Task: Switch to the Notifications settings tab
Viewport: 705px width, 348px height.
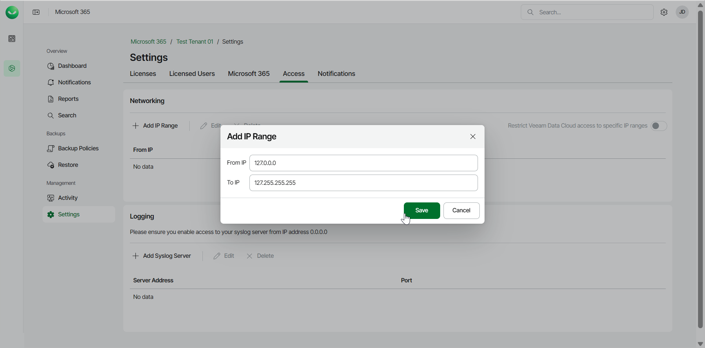Action: pyautogui.click(x=336, y=74)
